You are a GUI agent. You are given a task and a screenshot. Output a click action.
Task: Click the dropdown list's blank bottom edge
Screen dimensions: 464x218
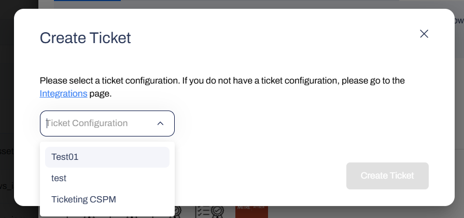(107, 213)
